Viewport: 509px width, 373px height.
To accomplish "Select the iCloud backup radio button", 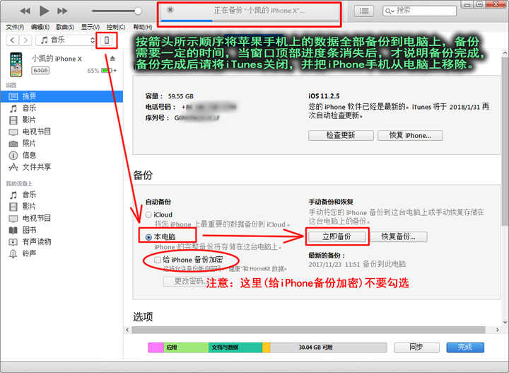I will 148,214.
